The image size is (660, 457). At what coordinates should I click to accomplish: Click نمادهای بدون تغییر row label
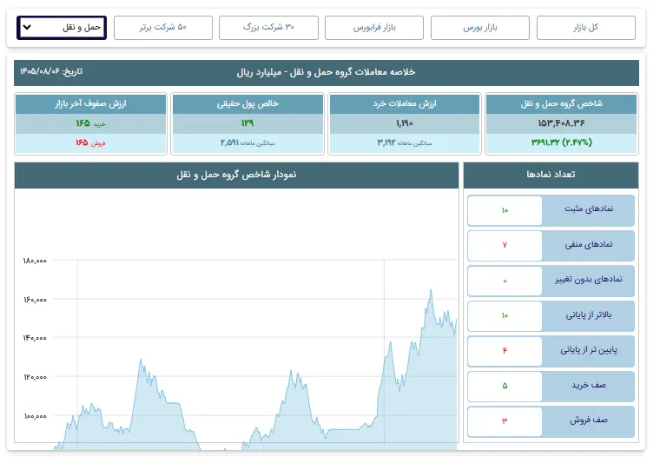pyautogui.click(x=589, y=280)
